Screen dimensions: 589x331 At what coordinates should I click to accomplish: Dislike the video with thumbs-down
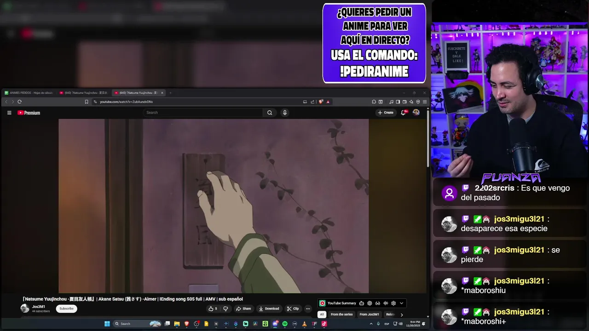coord(225,308)
